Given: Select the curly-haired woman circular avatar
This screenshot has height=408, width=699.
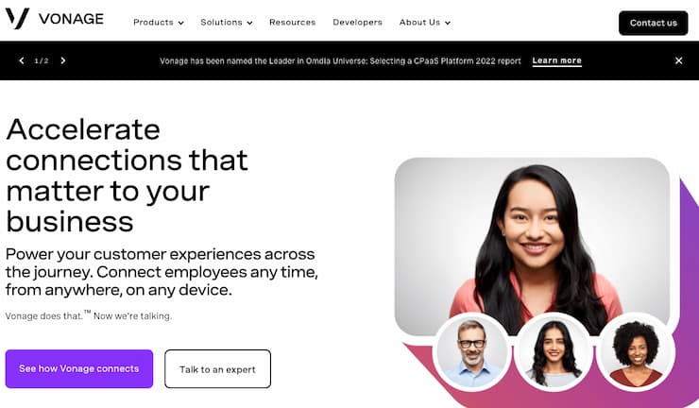Looking at the screenshot, I should pos(636,352).
